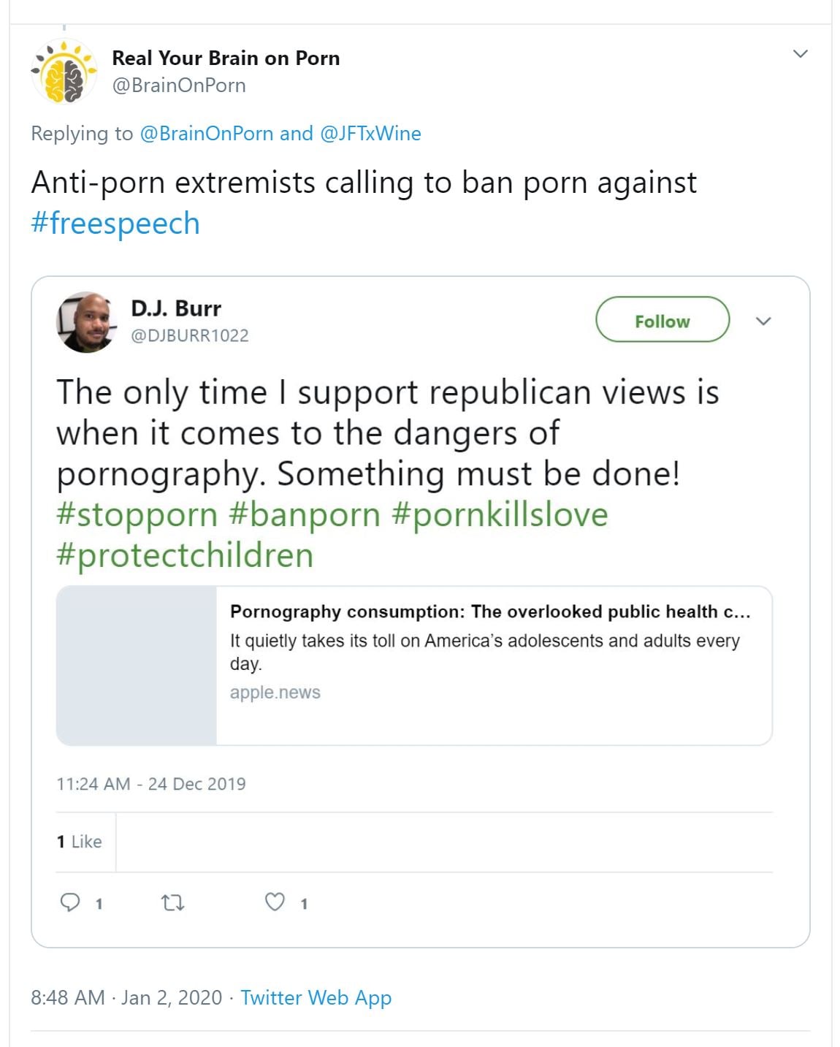Open the #freespeech hashtag

click(115, 223)
